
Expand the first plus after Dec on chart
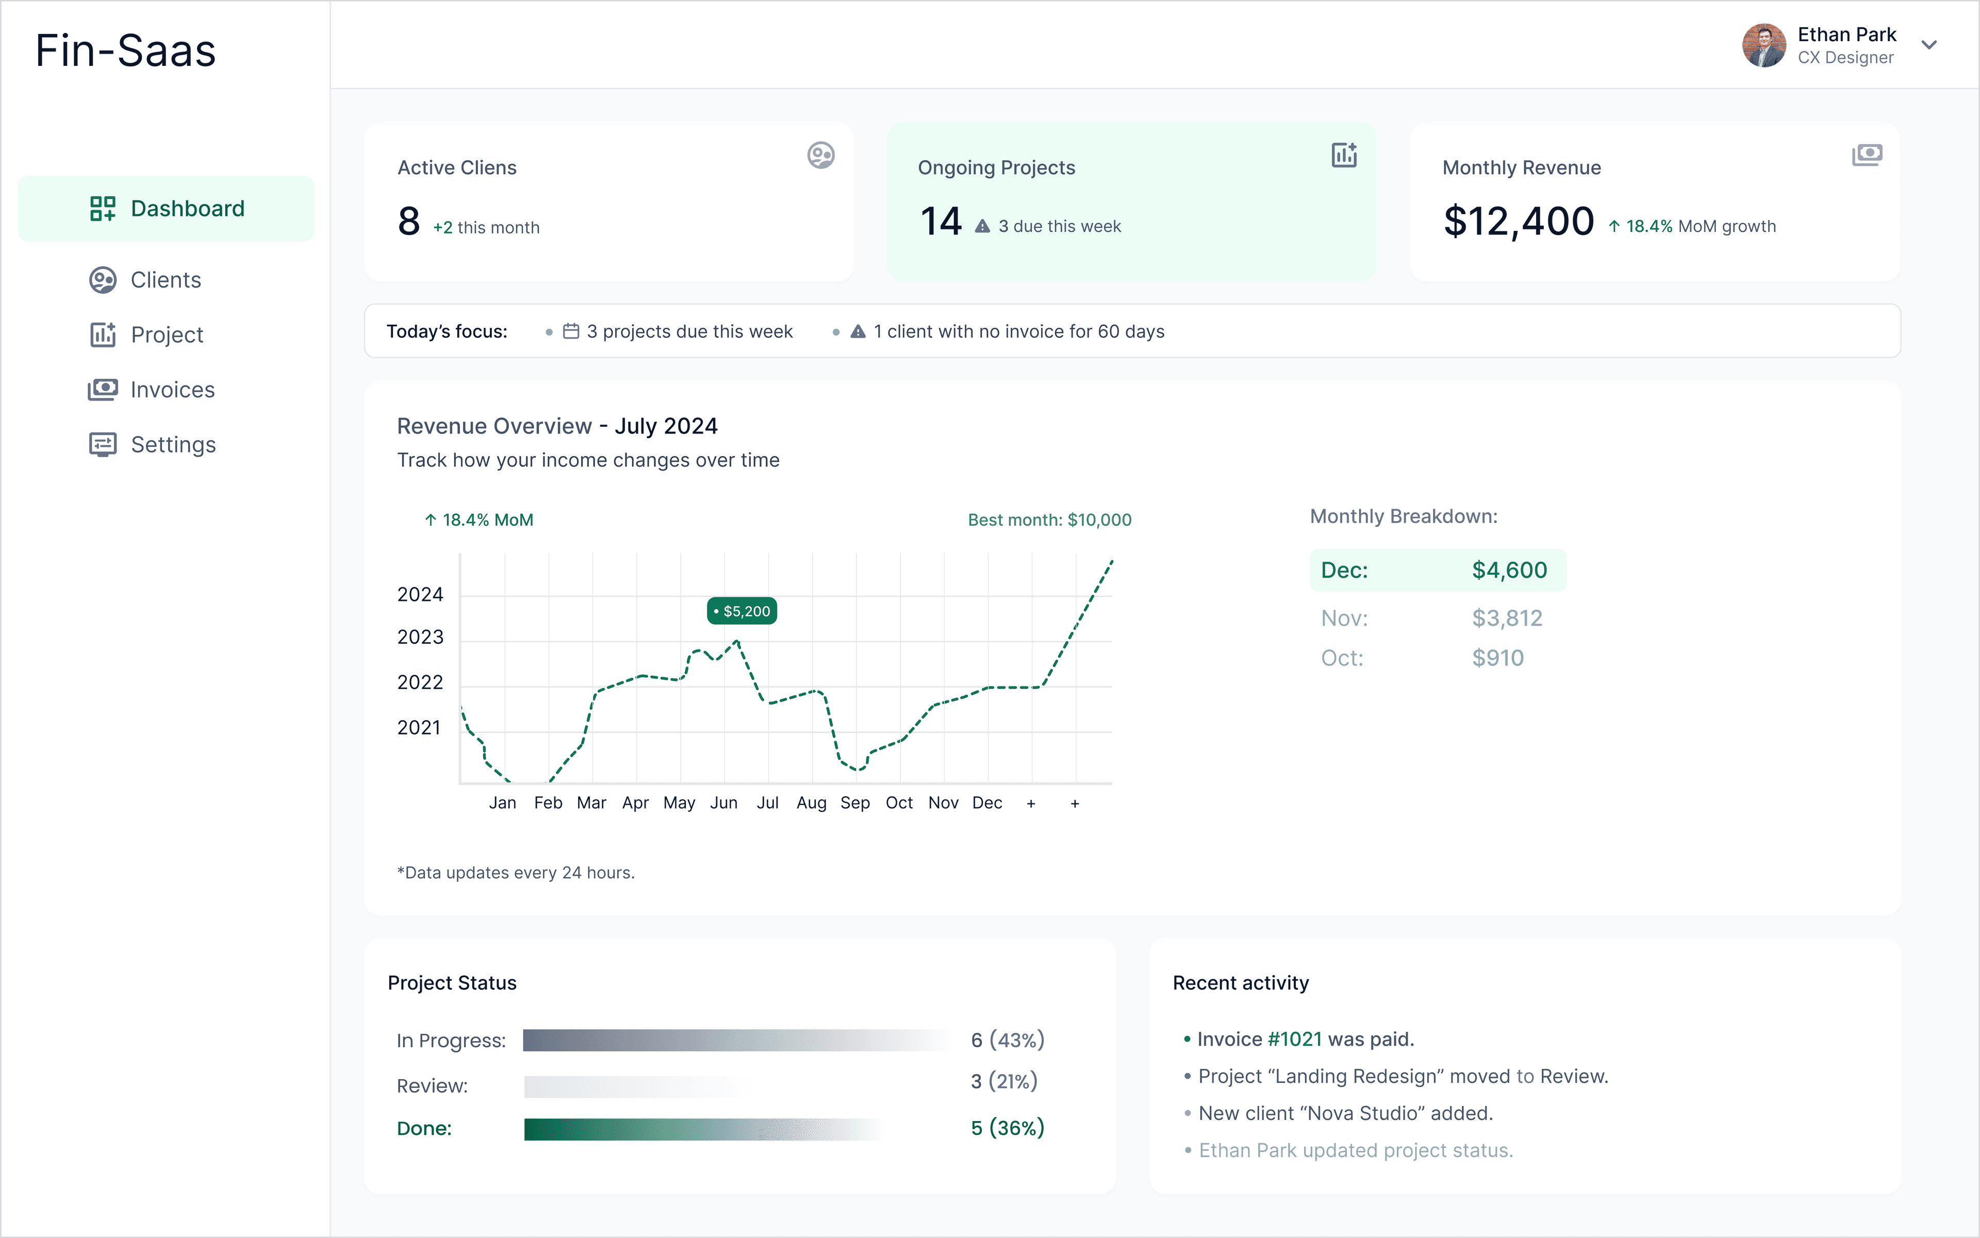click(x=1031, y=803)
